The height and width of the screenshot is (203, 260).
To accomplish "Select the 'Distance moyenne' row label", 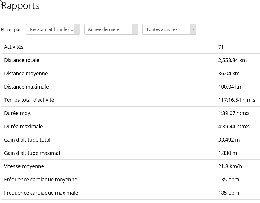I will [26, 73].
